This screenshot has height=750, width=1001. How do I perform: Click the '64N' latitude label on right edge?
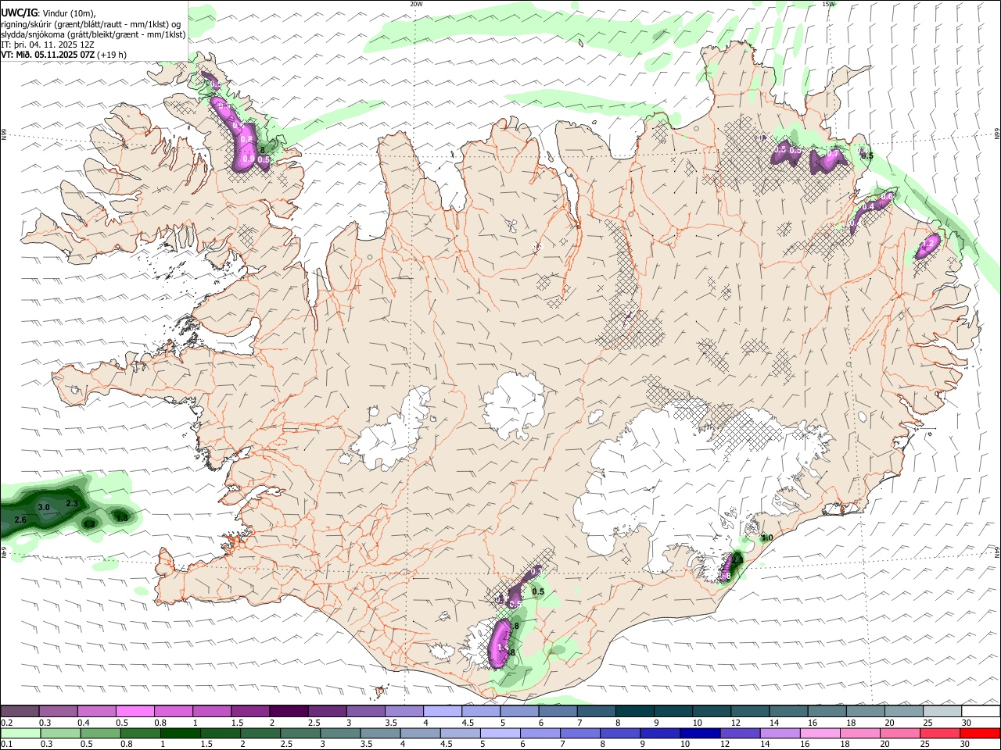pos(997,552)
